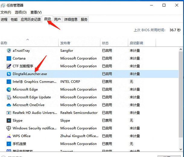Click the Sangfor publisher cell
The height and width of the screenshot is (157, 184).
click(67, 51)
